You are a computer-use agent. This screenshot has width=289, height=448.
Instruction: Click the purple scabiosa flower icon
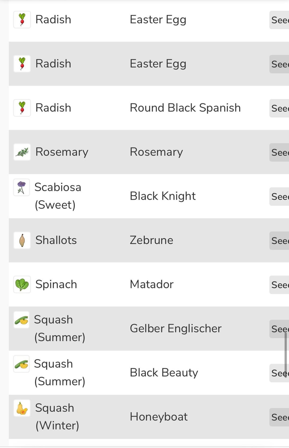click(x=21, y=187)
